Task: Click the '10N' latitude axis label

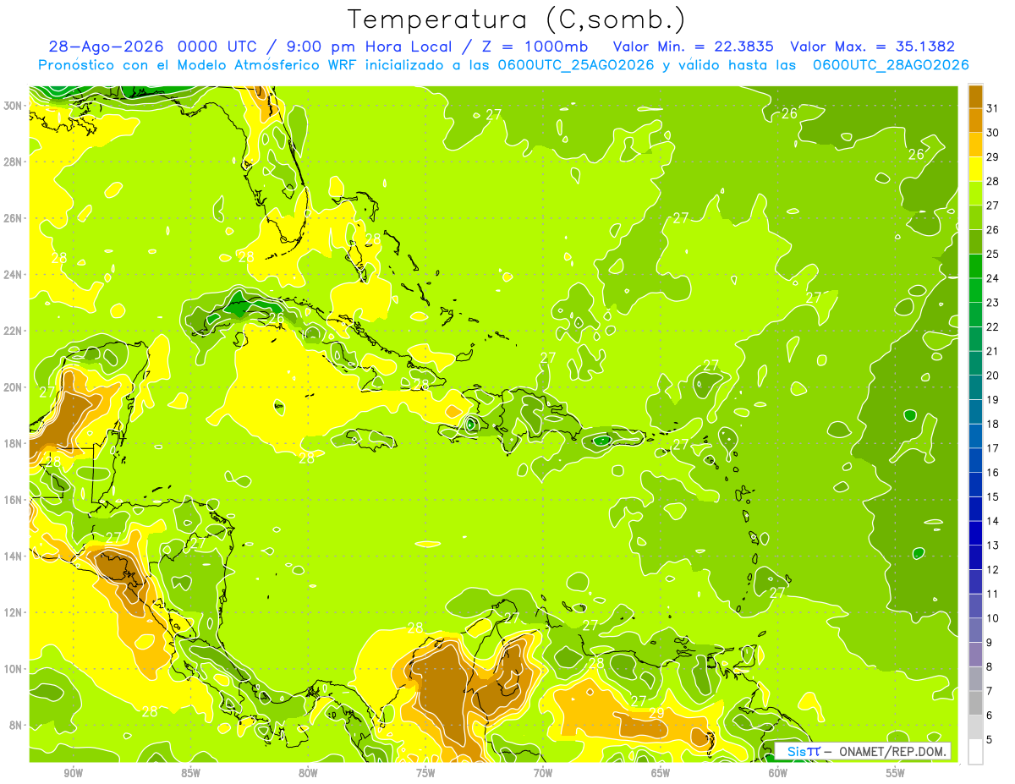Action: pos(14,669)
